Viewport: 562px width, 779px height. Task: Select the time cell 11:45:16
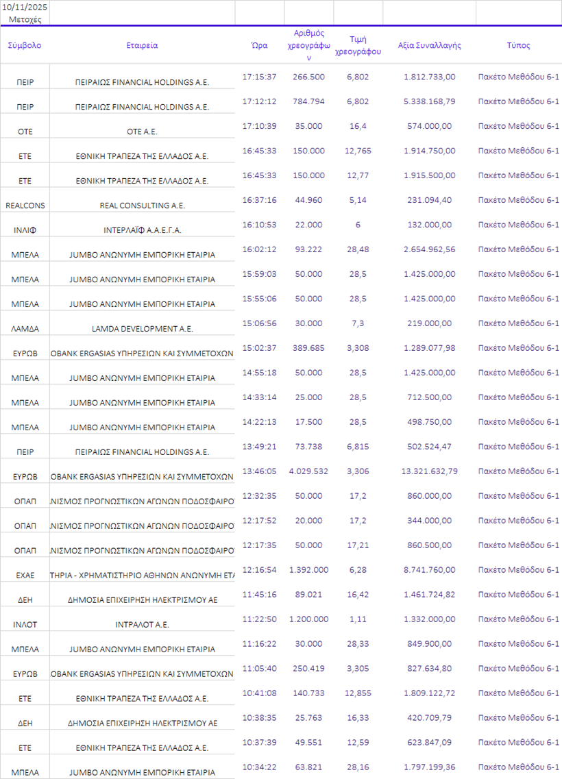click(x=259, y=594)
